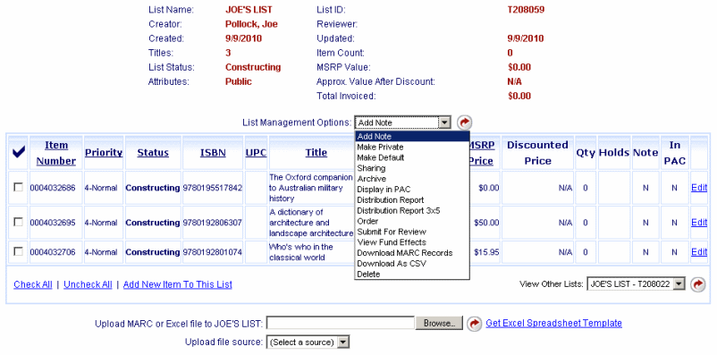The width and height of the screenshot is (717, 355).
Task: Click the Browse button
Action: (439, 323)
